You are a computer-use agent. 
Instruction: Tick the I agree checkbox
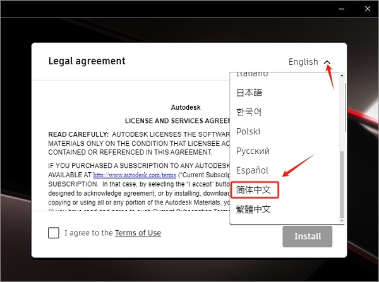click(54, 233)
